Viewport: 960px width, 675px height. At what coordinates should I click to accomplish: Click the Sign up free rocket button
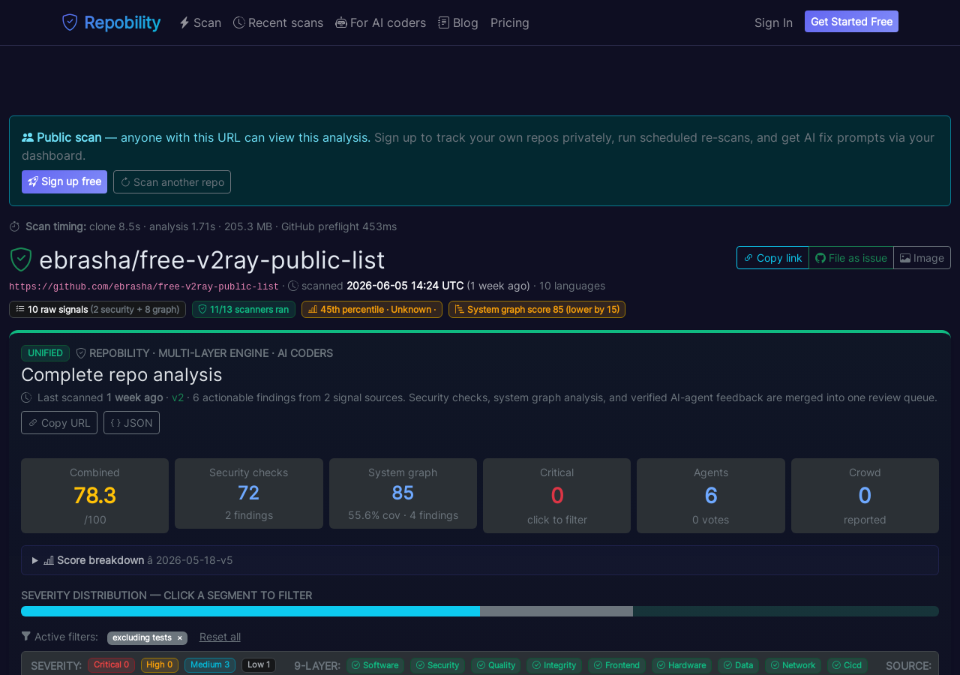pos(64,181)
